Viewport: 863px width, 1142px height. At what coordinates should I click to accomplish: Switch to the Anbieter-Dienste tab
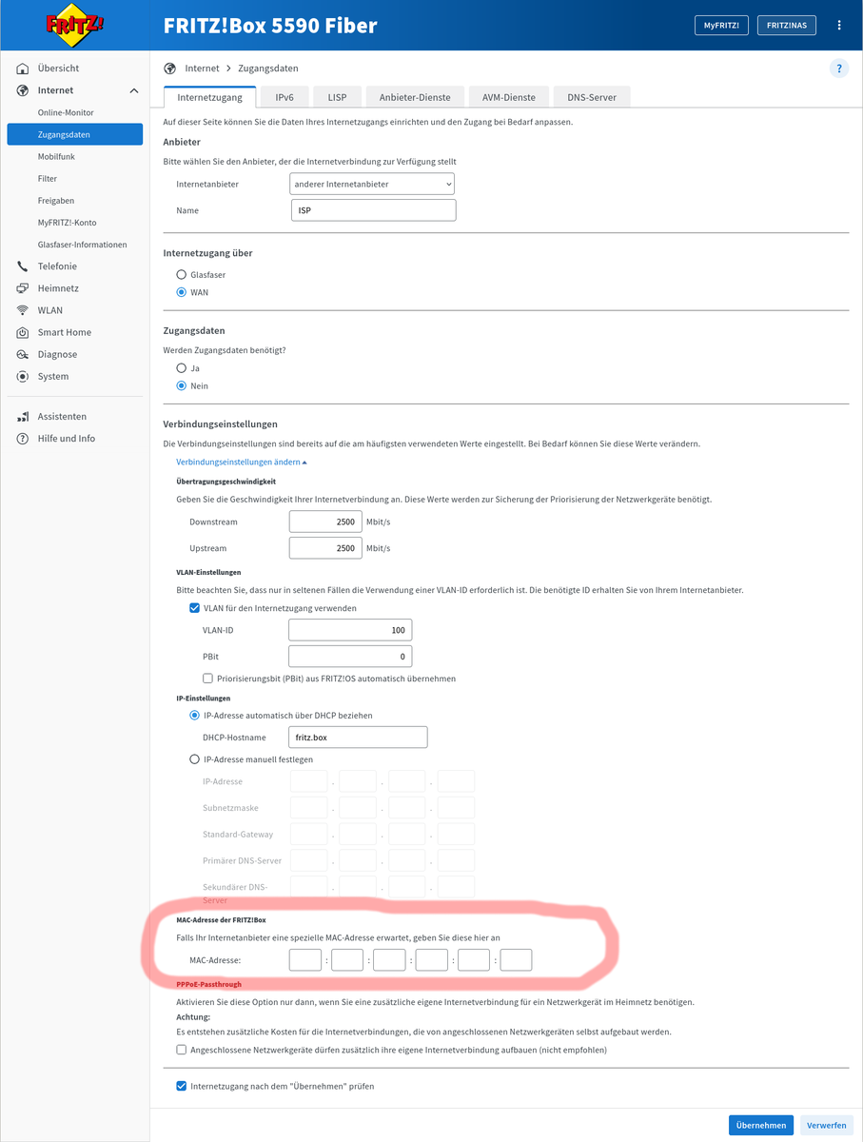[415, 97]
